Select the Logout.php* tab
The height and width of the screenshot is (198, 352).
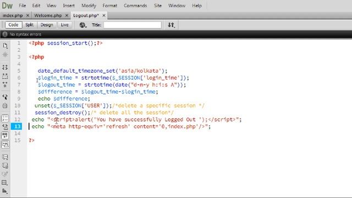coord(86,15)
